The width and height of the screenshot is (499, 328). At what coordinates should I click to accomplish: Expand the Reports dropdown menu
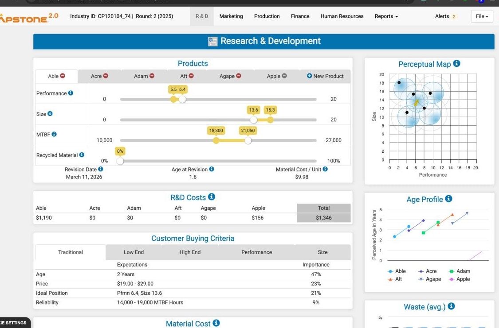click(x=386, y=16)
